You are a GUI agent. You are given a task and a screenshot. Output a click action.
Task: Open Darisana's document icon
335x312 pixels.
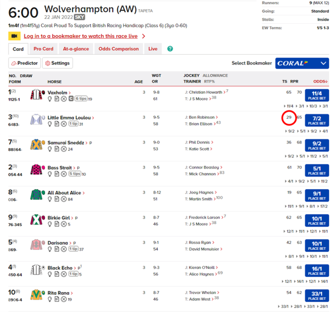(57, 249)
